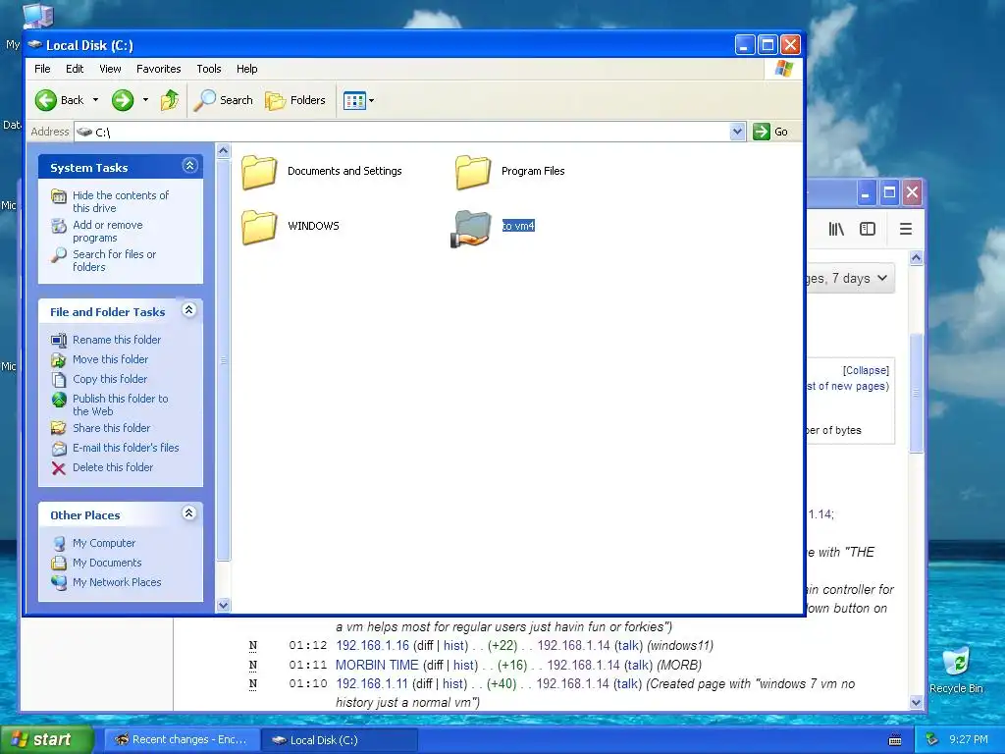The image size is (1005, 754).
Task: Open browser Library icon in background window
Action: click(836, 229)
